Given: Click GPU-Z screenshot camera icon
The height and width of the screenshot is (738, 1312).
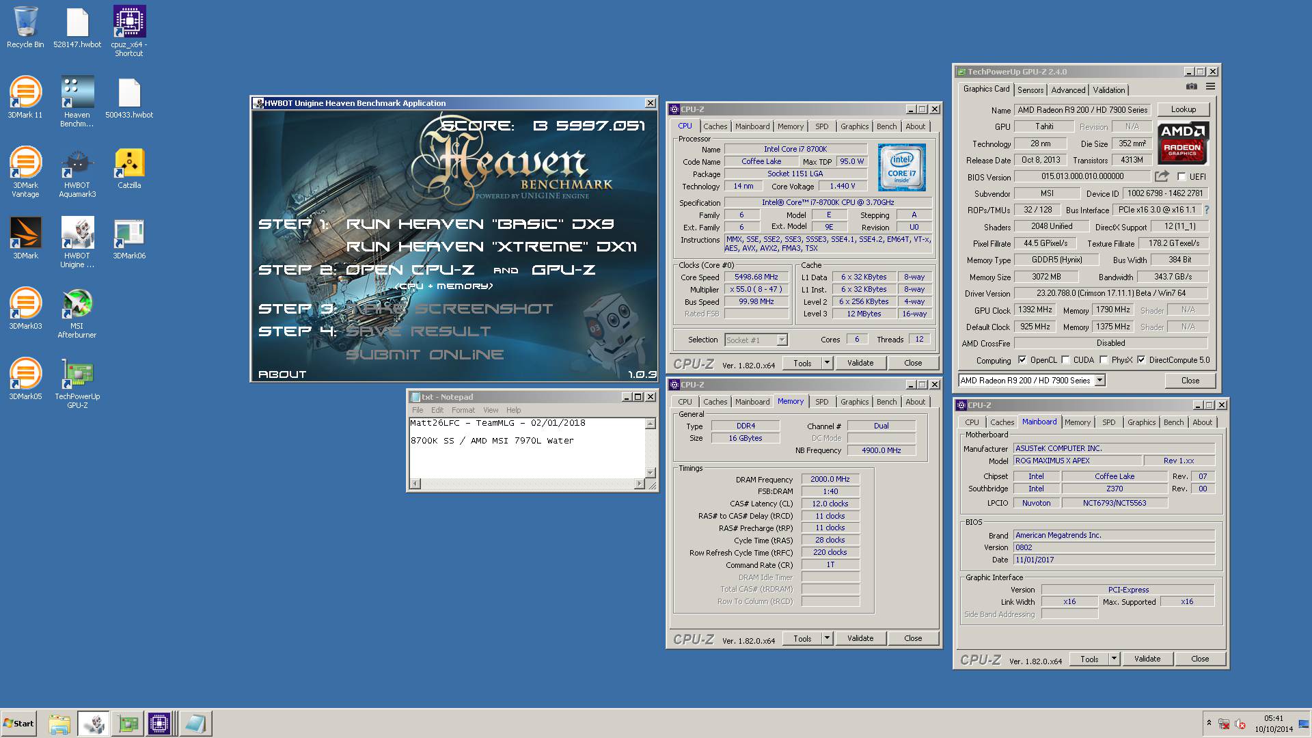Looking at the screenshot, I should [1192, 87].
